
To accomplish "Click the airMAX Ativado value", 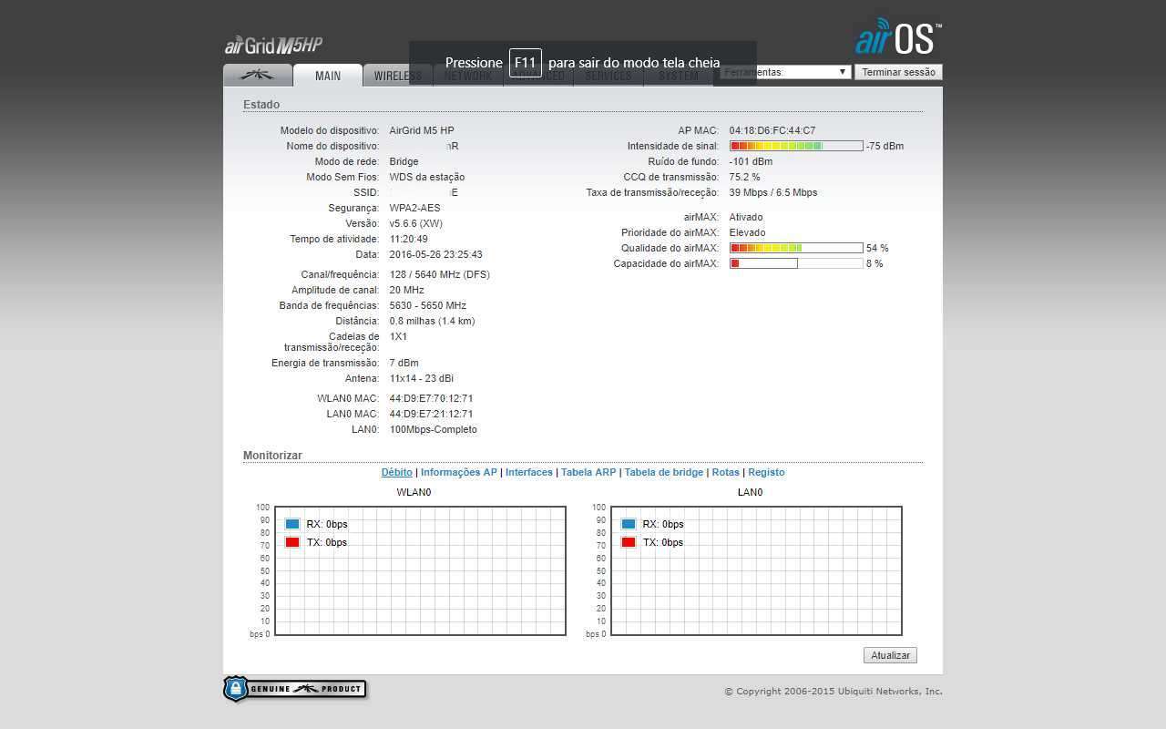I will 746,217.
